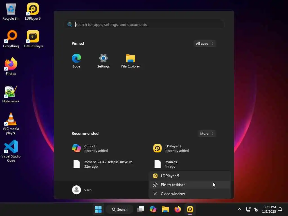Select the LDMultiPlayer desktop shortcut
288x216 pixels.
(33, 39)
